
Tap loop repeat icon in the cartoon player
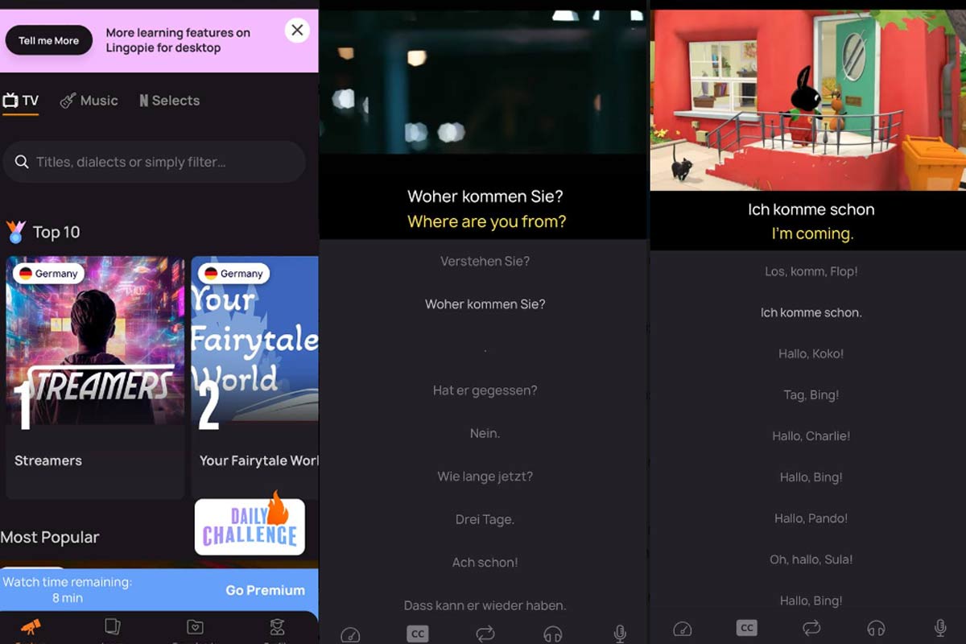pos(811,628)
